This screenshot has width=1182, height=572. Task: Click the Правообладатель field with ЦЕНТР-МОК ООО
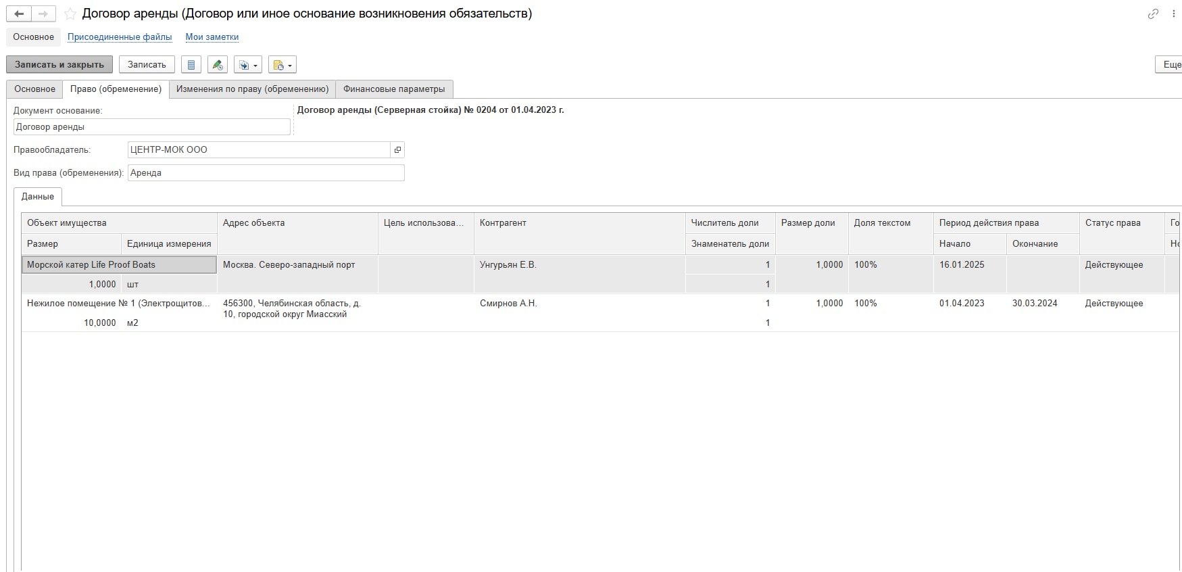point(260,150)
